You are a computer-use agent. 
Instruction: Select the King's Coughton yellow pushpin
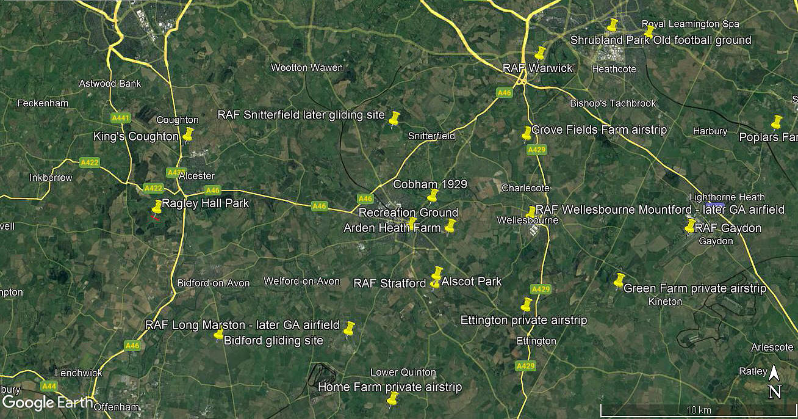pos(188,134)
